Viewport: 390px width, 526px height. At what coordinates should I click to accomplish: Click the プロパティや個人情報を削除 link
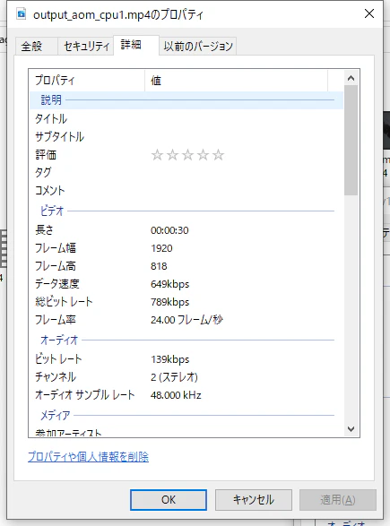coord(88,457)
